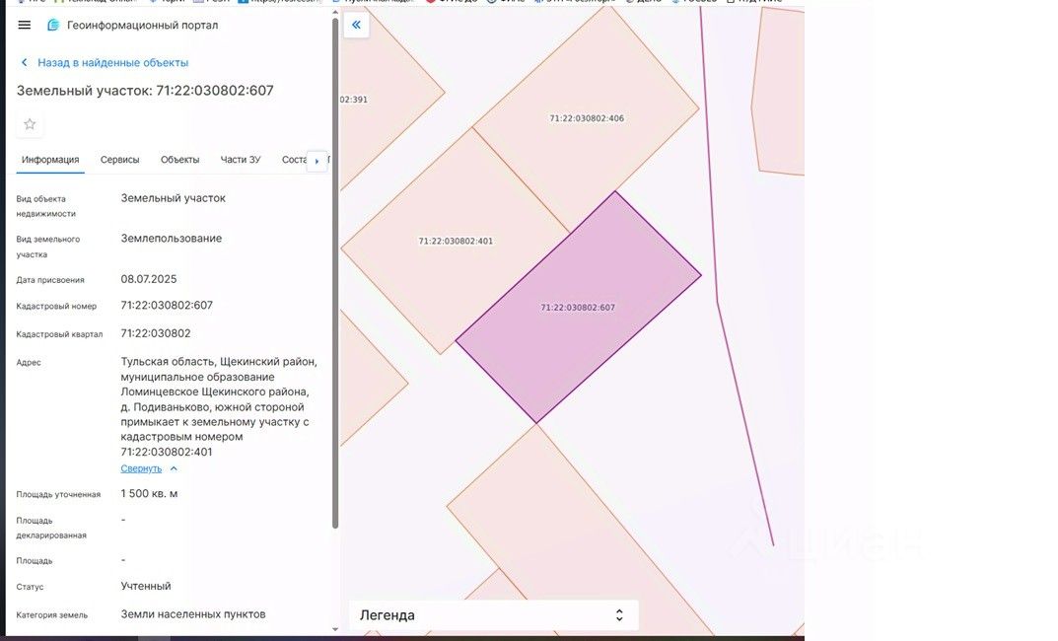Click the back arrow beside Назад в найденные объекты
Viewport: 1058px width, 641px height.
(x=25, y=63)
